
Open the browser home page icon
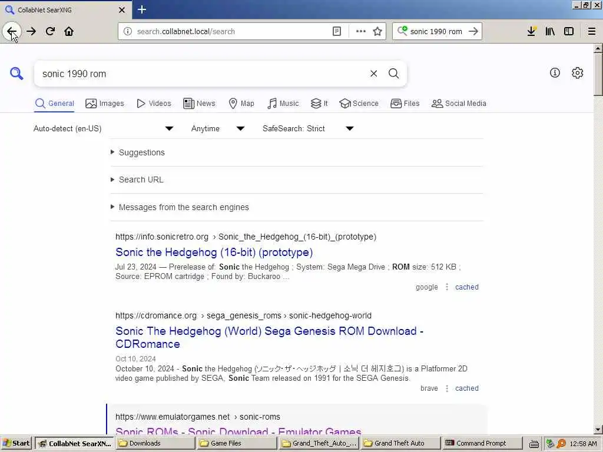(x=69, y=31)
